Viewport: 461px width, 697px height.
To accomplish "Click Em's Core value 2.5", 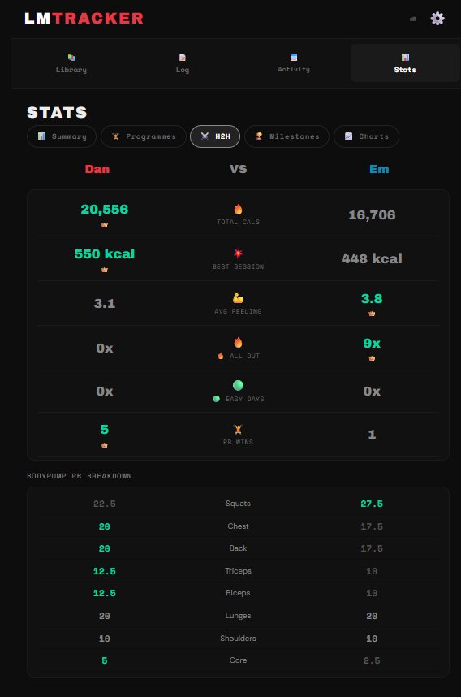I will click(x=372, y=661).
